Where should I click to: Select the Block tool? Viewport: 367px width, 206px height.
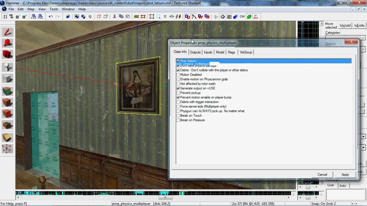point(7,78)
